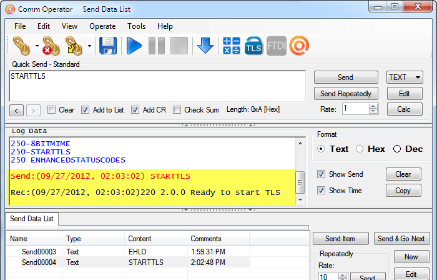437x280 pixels.
Task: Click the Send & Go Next button
Action: pos(401,239)
